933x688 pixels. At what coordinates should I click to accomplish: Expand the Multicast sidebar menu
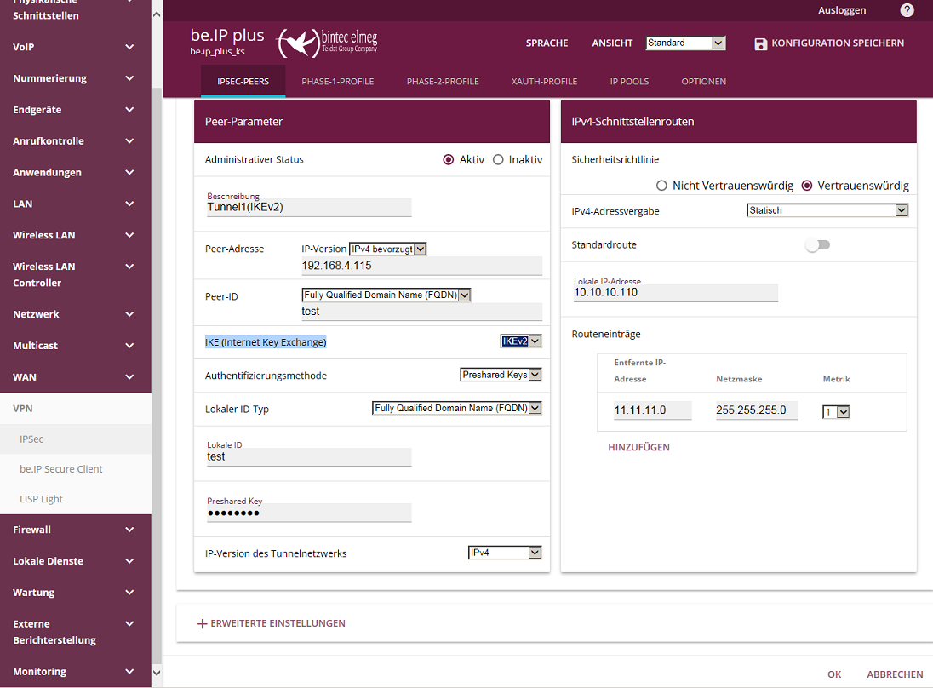tap(76, 346)
